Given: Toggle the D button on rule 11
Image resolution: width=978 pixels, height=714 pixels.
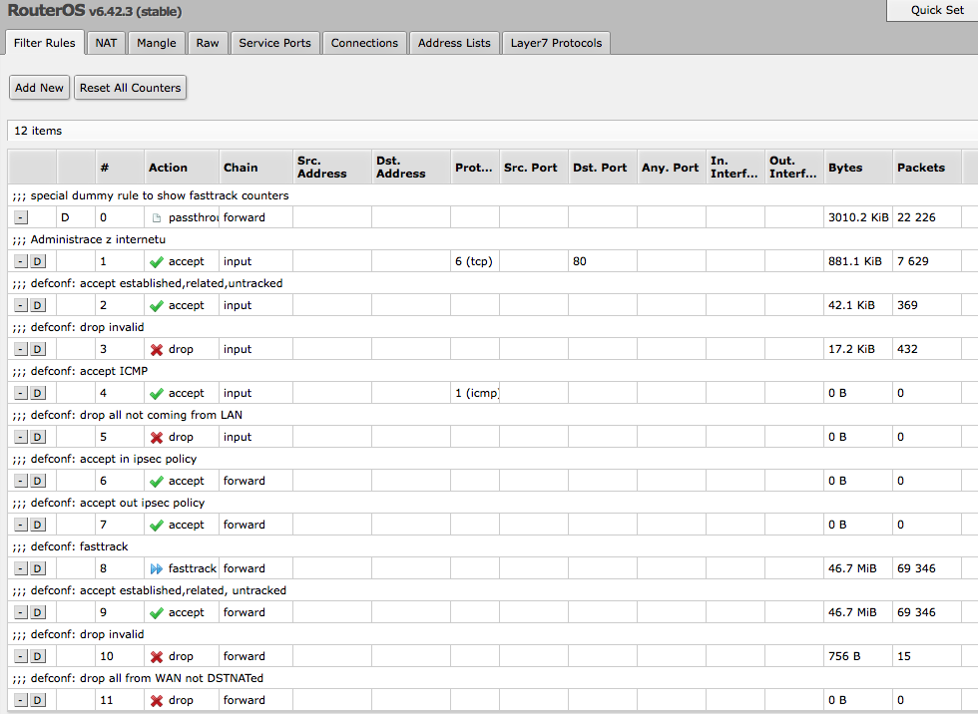Looking at the screenshot, I should click(x=38, y=700).
